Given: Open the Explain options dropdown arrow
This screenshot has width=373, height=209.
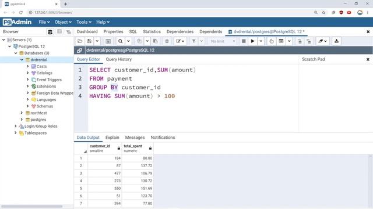Looking at the screenshot, I should click(x=289, y=41).
